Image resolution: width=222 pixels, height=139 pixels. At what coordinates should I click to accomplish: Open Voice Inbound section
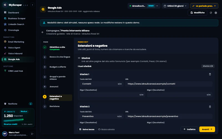18,53
